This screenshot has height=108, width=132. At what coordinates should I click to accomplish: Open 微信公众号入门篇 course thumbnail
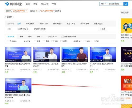coord(75,54)
